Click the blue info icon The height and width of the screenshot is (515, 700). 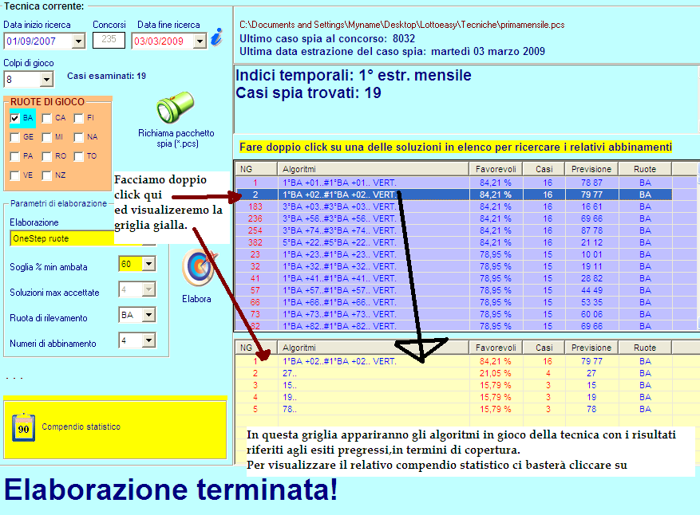pos(217,37)
